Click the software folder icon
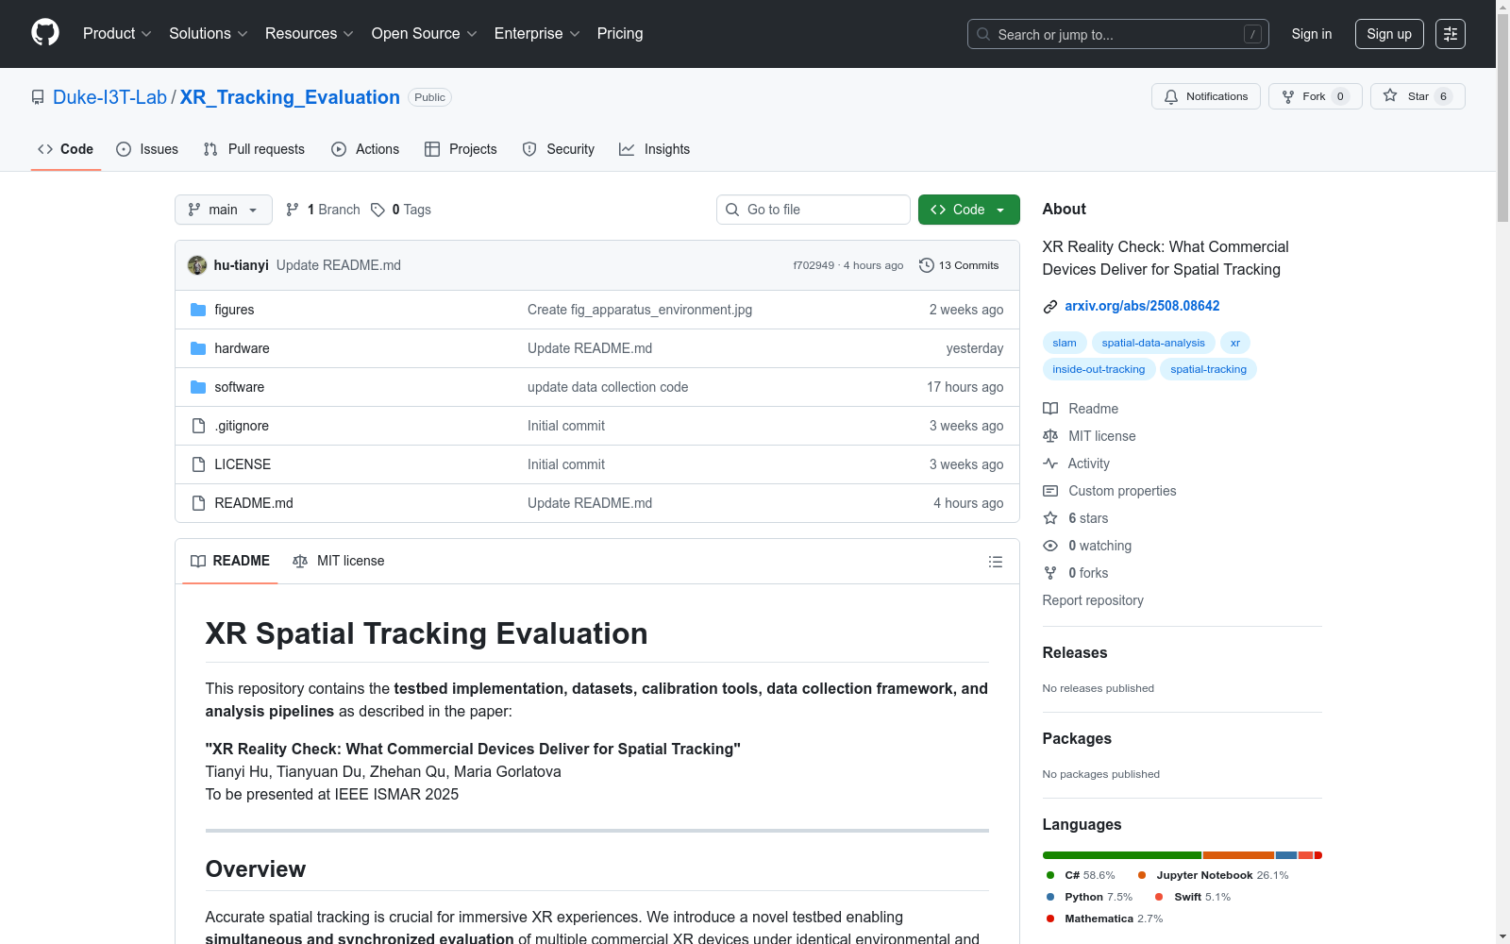1510x944 pixels. [198, 387]
